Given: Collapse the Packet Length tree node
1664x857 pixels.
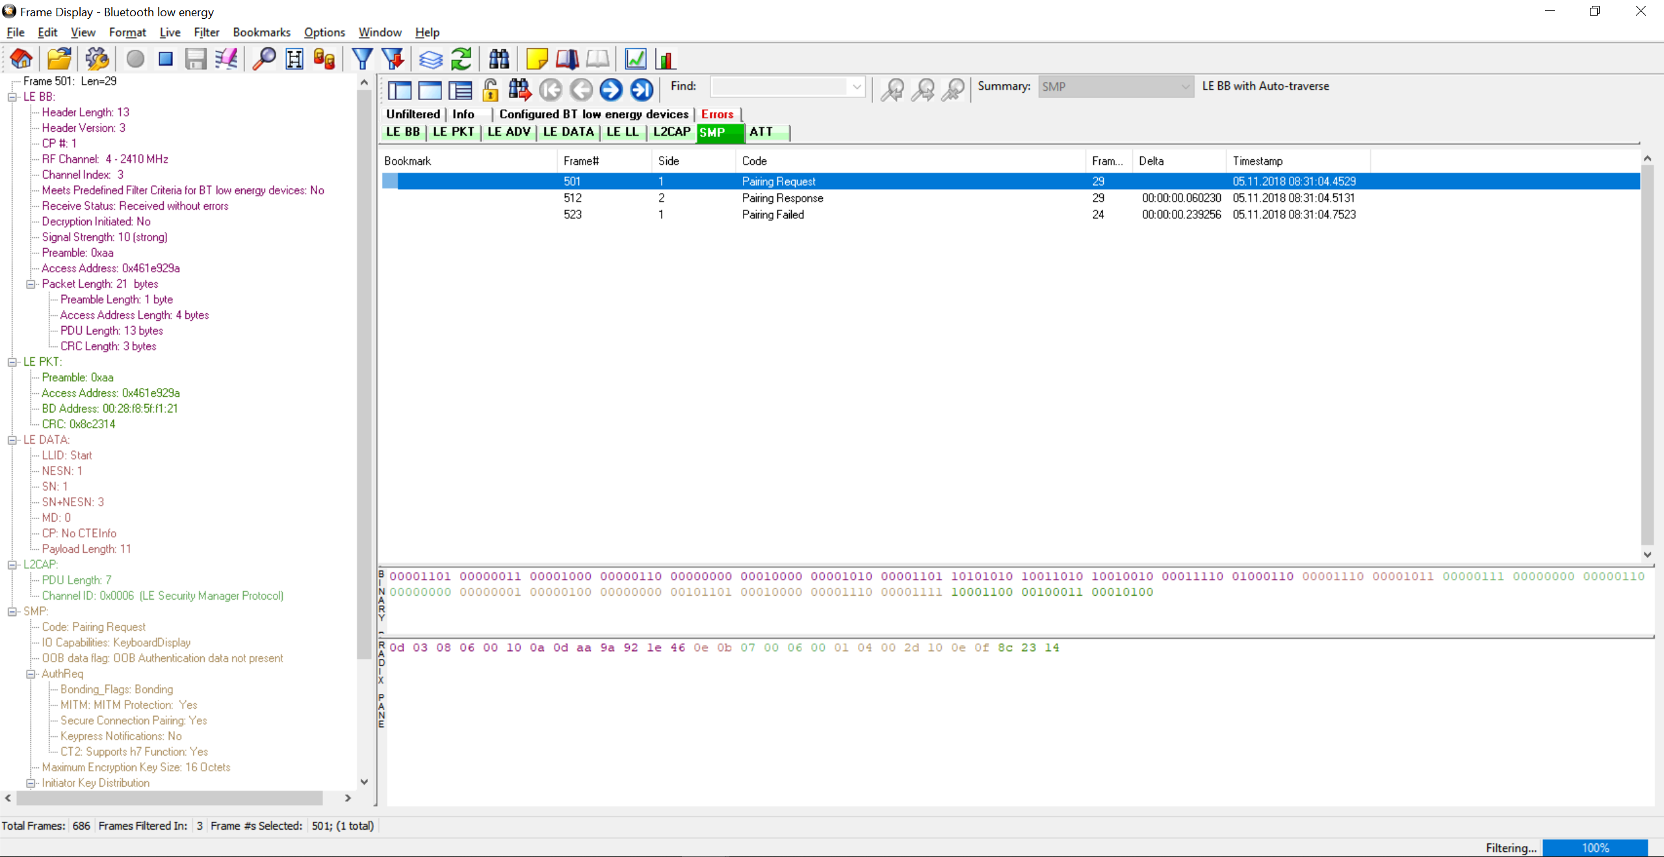Looking at the screenshot, I should (x=31, y=284).
